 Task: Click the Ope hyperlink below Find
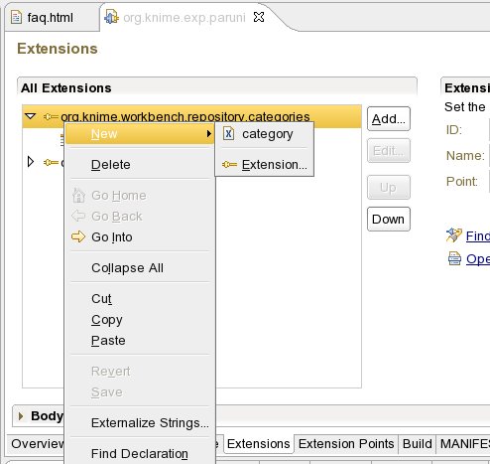click(478, 259)
